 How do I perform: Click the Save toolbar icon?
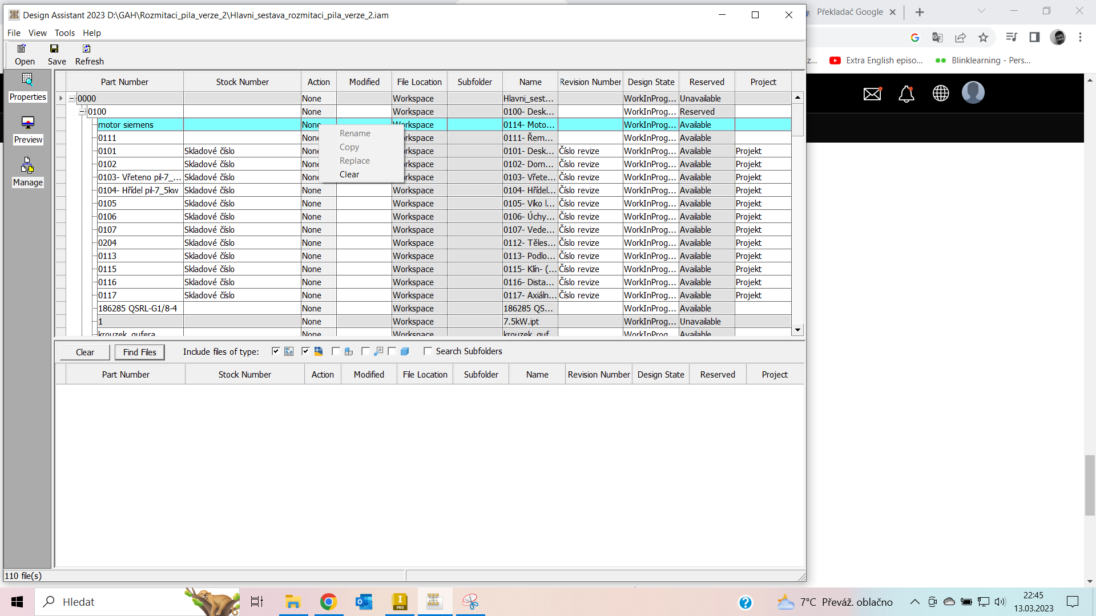pos(57,54)
